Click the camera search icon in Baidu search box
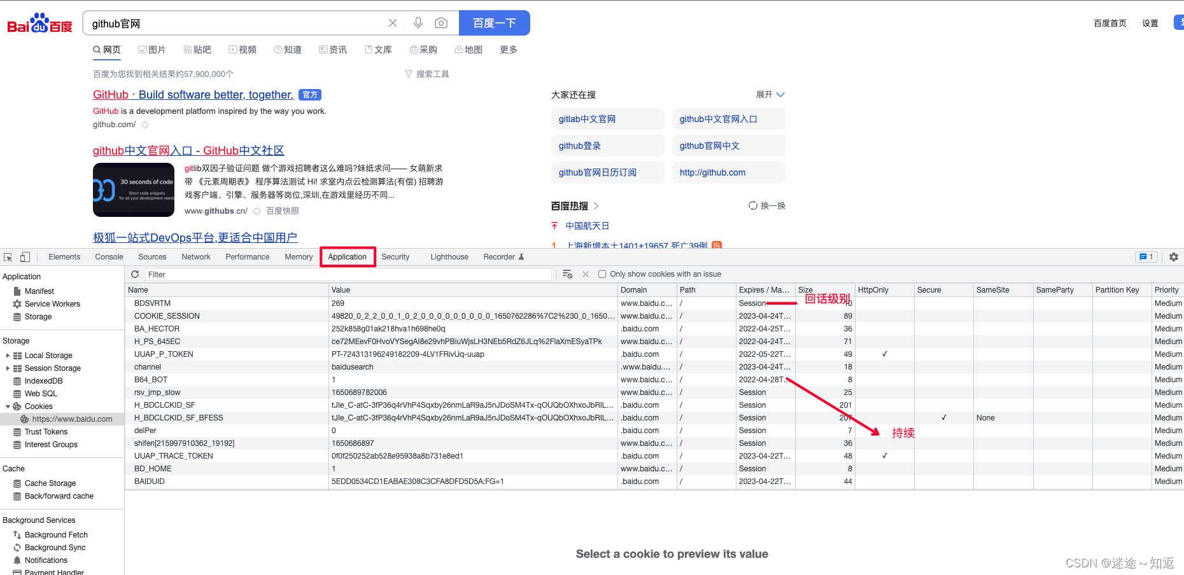Image resolution: width=1184 pixels, height=575 pixels. coord(441,22)
